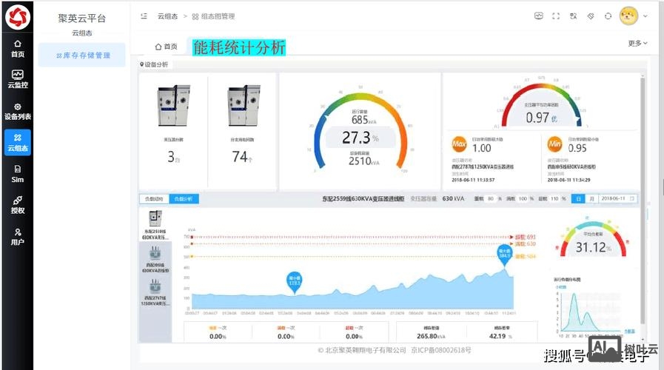Click the red logo at top left
This screenshot has width=664, height=370.
[18, 17]
